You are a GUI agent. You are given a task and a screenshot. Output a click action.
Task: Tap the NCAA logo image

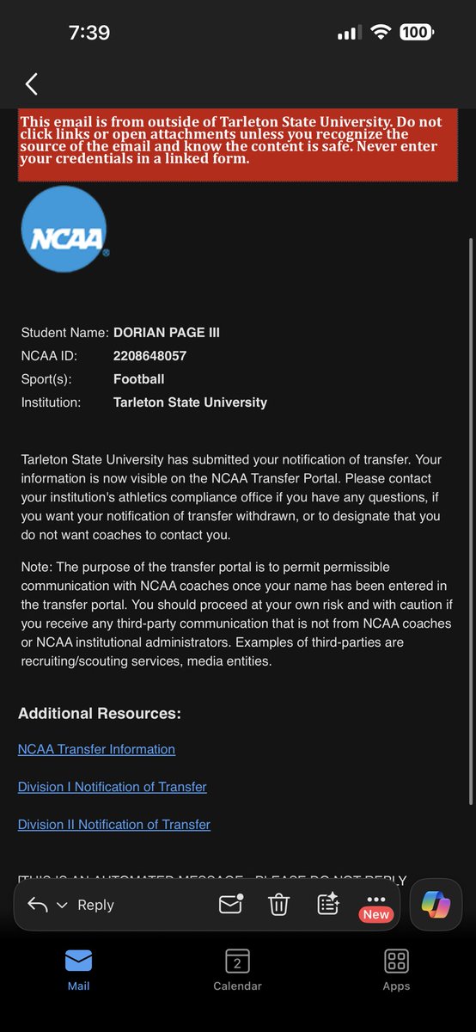point(64,229)
